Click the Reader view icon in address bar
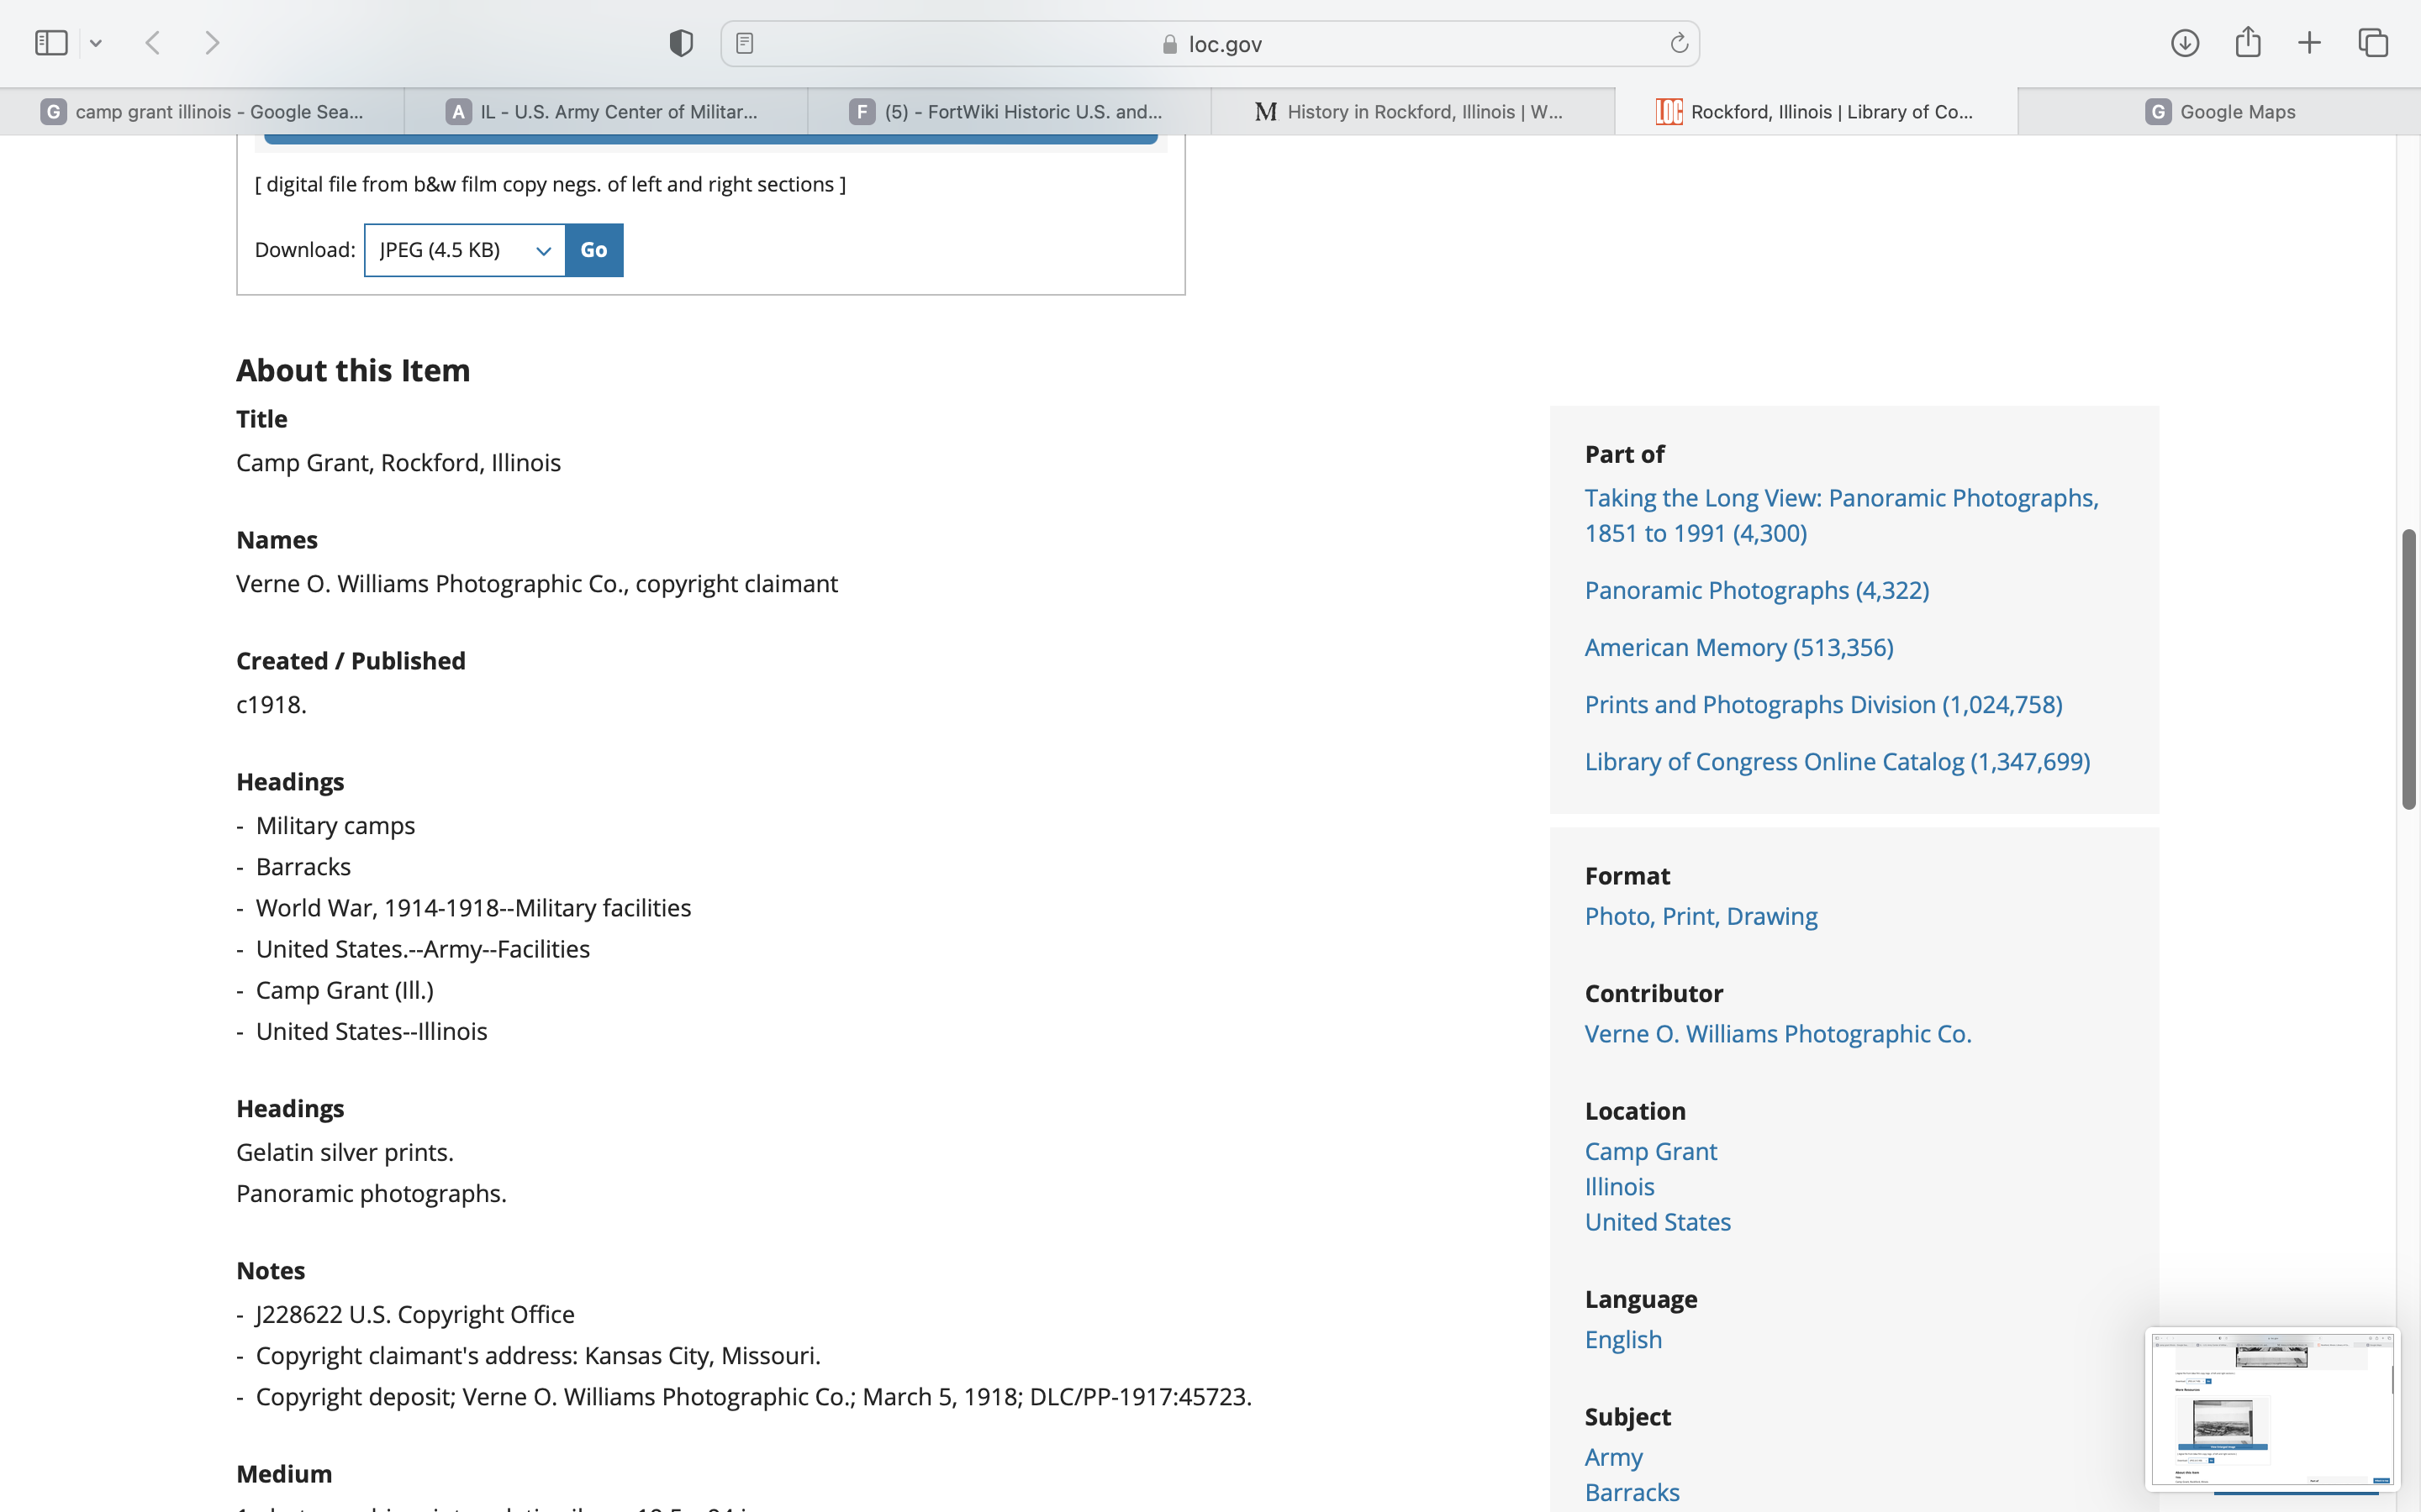Image resolution: width=2421 pixels, height=1512 pixels. [x=744, y=43]
